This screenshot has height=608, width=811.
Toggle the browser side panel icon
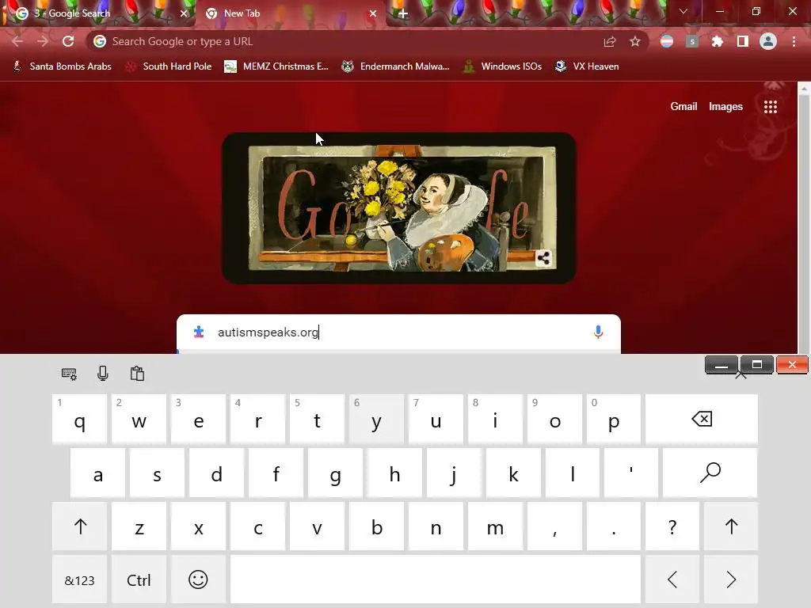743,41
